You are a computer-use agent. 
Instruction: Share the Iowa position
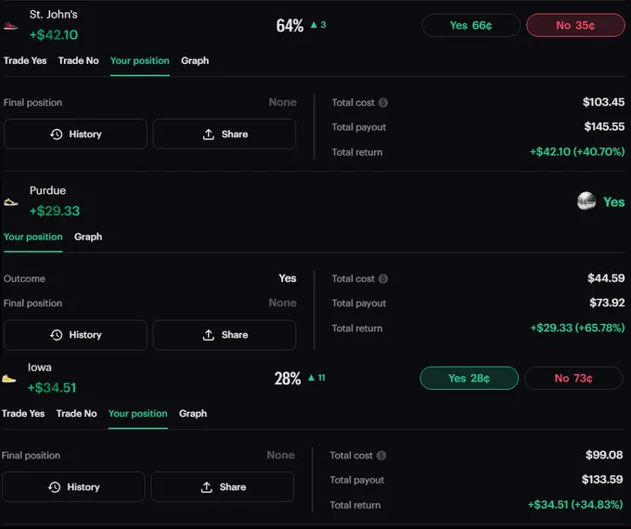click(x=223, y=487)
